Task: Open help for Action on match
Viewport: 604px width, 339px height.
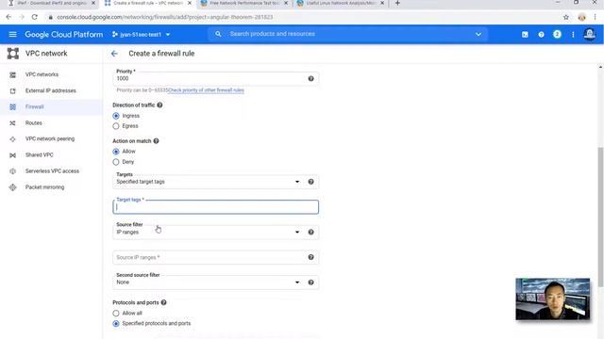Action: pyautogui.click(x=156, y=141)
